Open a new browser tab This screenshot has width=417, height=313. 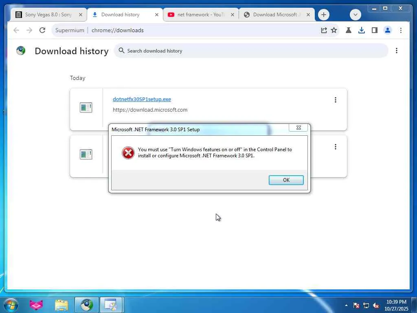coord(323,15)
